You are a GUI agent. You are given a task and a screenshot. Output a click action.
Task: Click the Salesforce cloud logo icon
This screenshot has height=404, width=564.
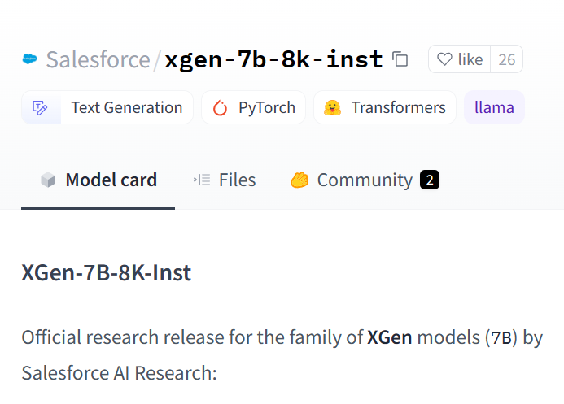pyautogui.click(x=31, y=59)
